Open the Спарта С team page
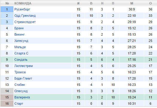The image size is (157, 108). pyautogui.click(x=21, y=53)
